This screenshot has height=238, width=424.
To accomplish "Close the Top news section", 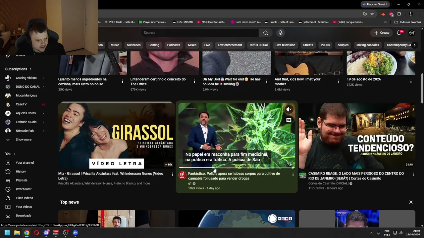I will point(411,202).
